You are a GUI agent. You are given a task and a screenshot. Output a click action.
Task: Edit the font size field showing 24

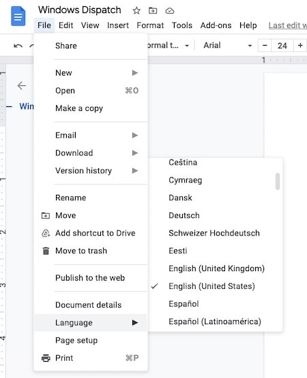[x=282, y=46]
